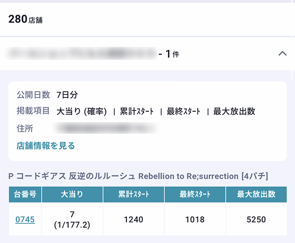Open the 店舗情報を見る link
This screenshot has width=295, height=243.
pos(46,146)
